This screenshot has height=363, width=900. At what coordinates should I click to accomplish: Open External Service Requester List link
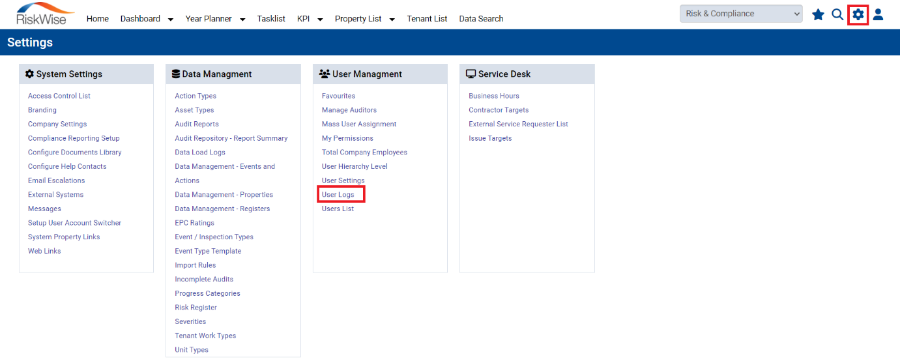[519, 124]
